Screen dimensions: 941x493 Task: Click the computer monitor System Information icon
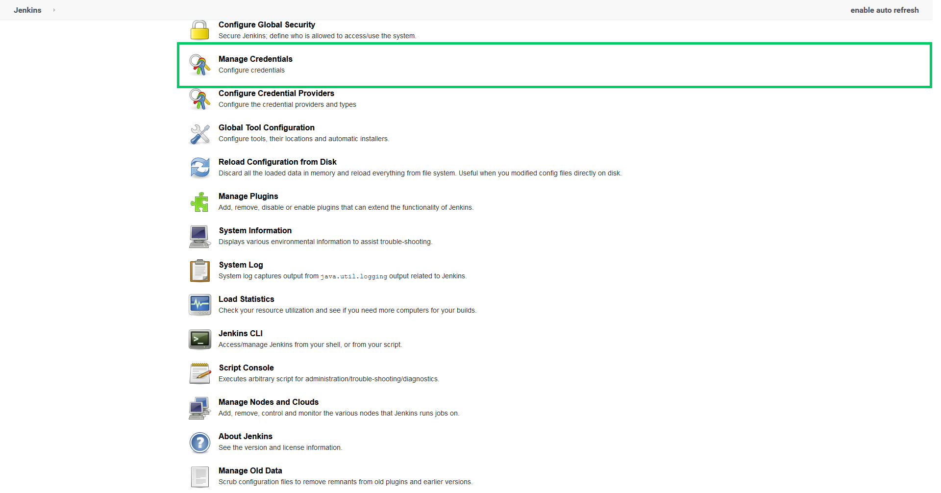(x=199, y=237)
